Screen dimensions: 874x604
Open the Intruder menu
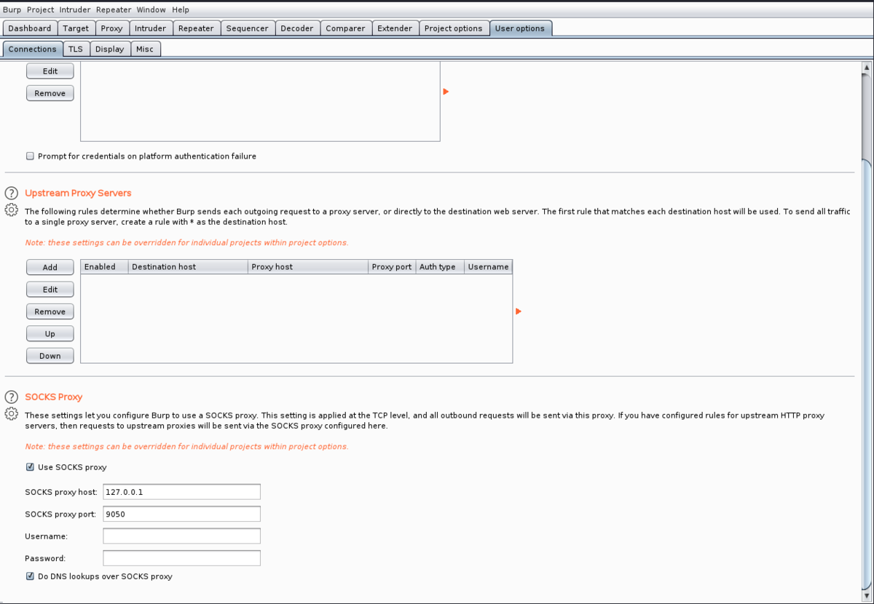pos(75,9)
